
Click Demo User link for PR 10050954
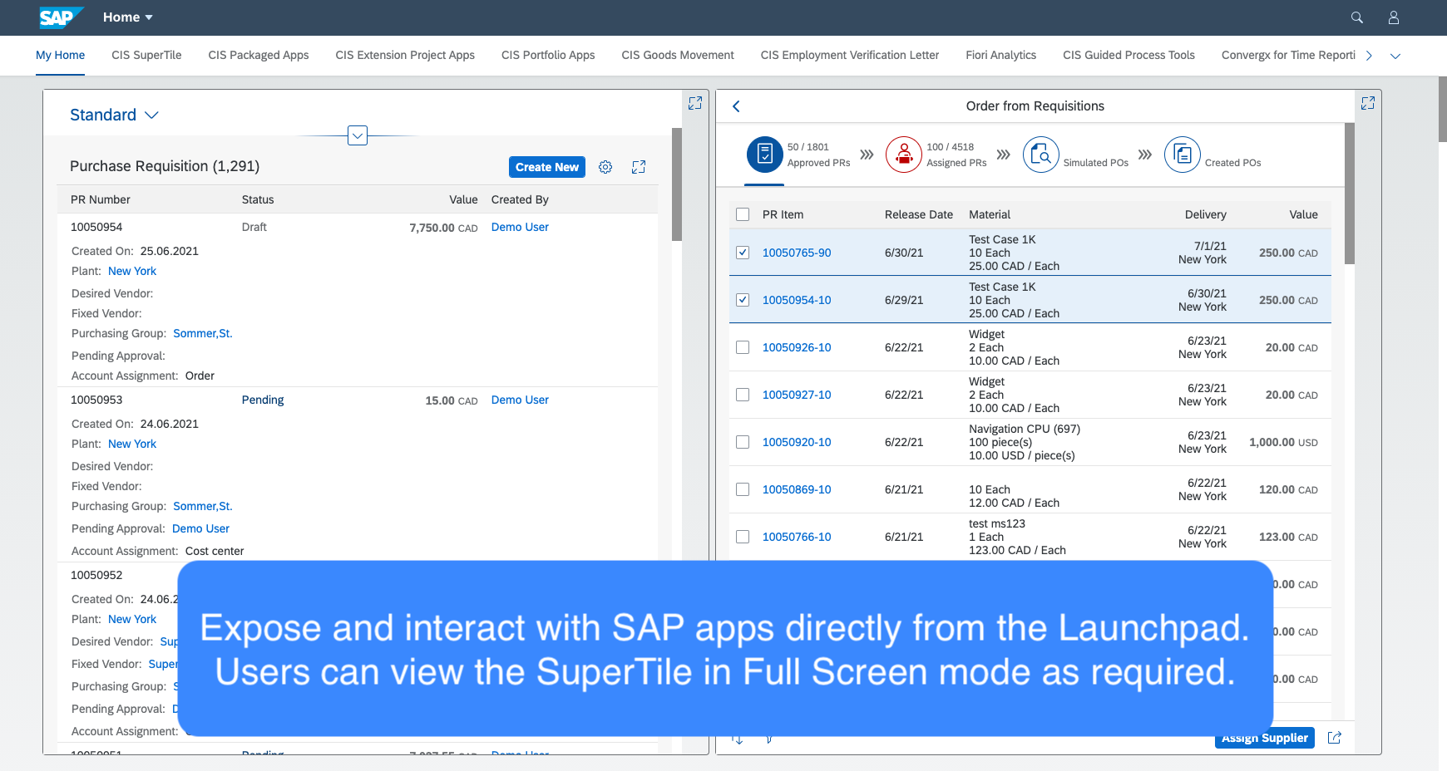coord(520,227)
